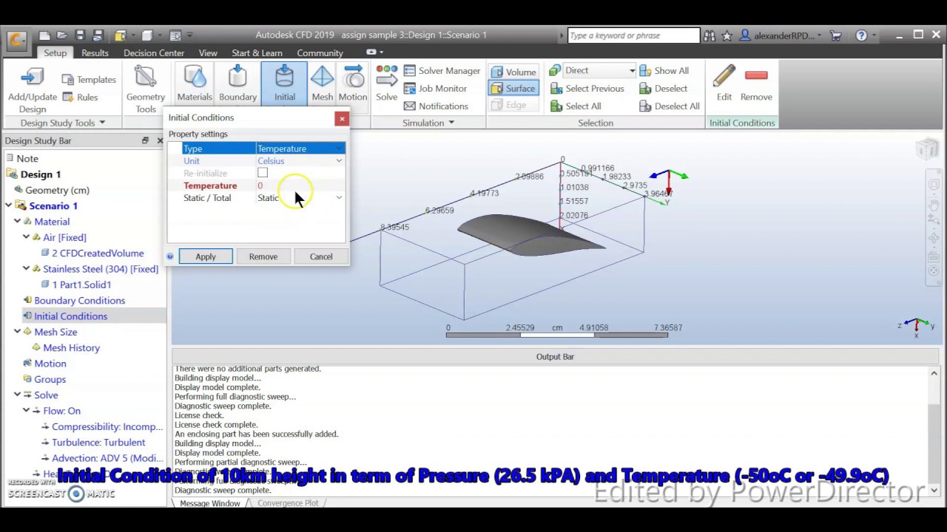The width and height of the screenshot is (947, 532).
Task: Click the Solve button in ribbon
Action: point(386,83)
